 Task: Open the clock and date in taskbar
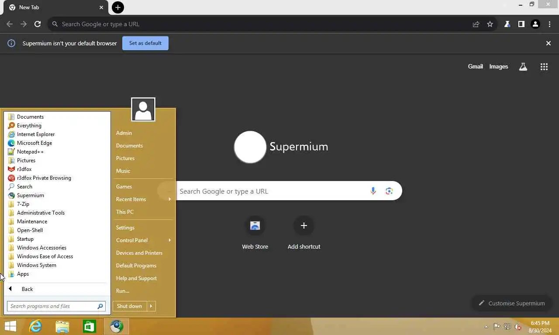pos(540,327)
